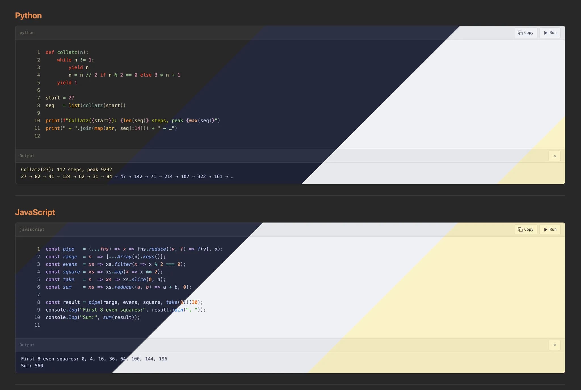581x390 pixels.
Task: Click the print join map line
Action: (x=111, y=128)
